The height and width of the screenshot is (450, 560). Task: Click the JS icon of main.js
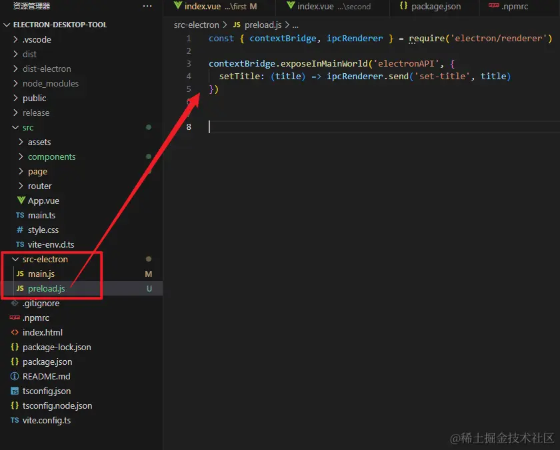pos(20,274)
